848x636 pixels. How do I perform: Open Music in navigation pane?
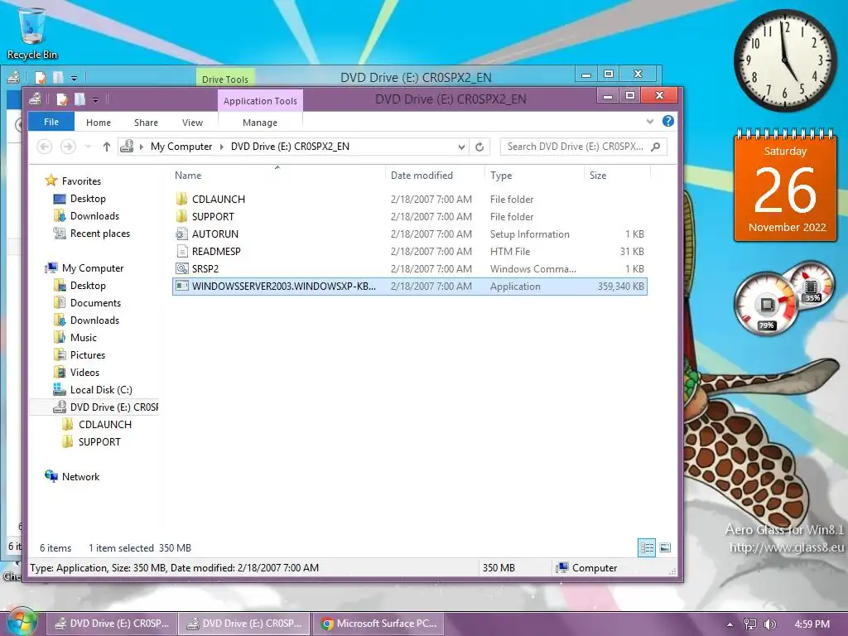click(75, 338)
